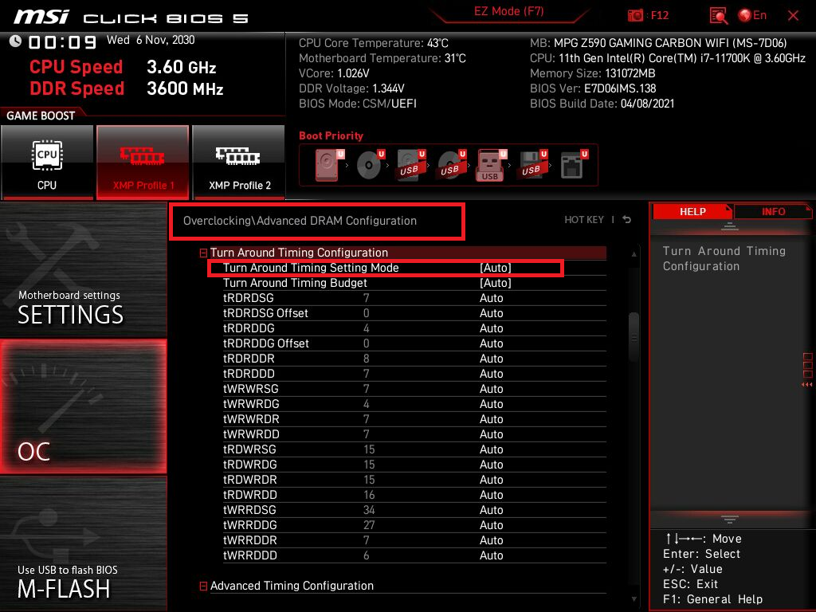Select the tRDRDDR timing row
Image resolution: width=816 pixels, height=612 pixels.
(x=414, y=359)
